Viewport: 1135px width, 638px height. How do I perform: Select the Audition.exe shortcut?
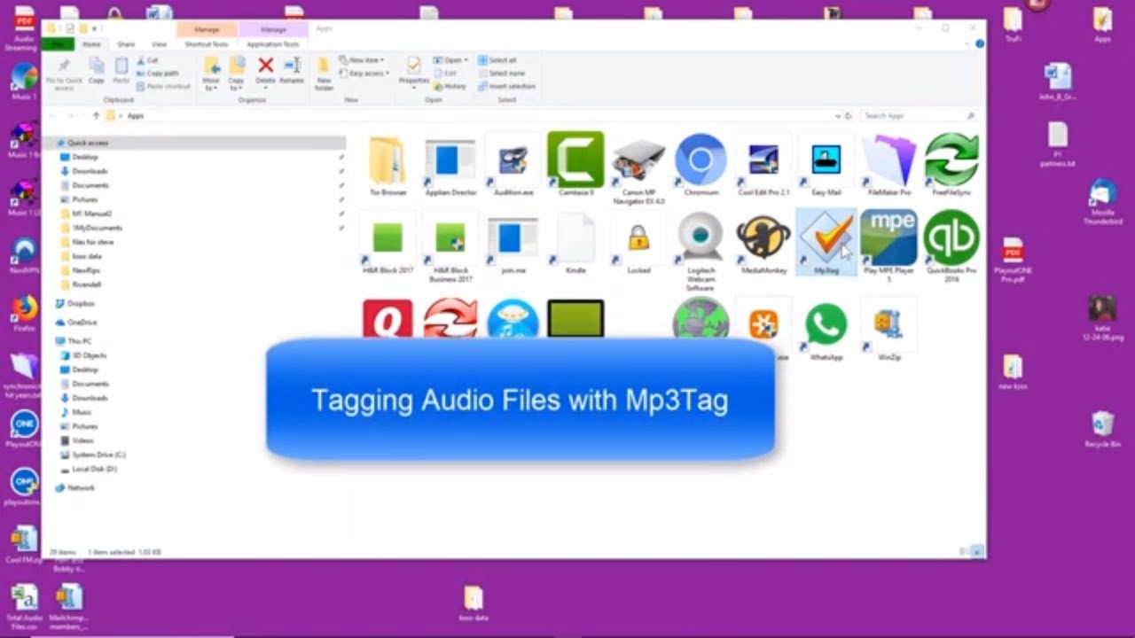[x=513, y=164]
